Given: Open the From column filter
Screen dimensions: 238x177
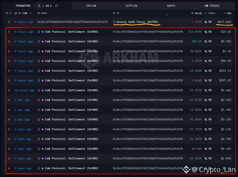Looking at the screenshot, I should coord(38,14).
